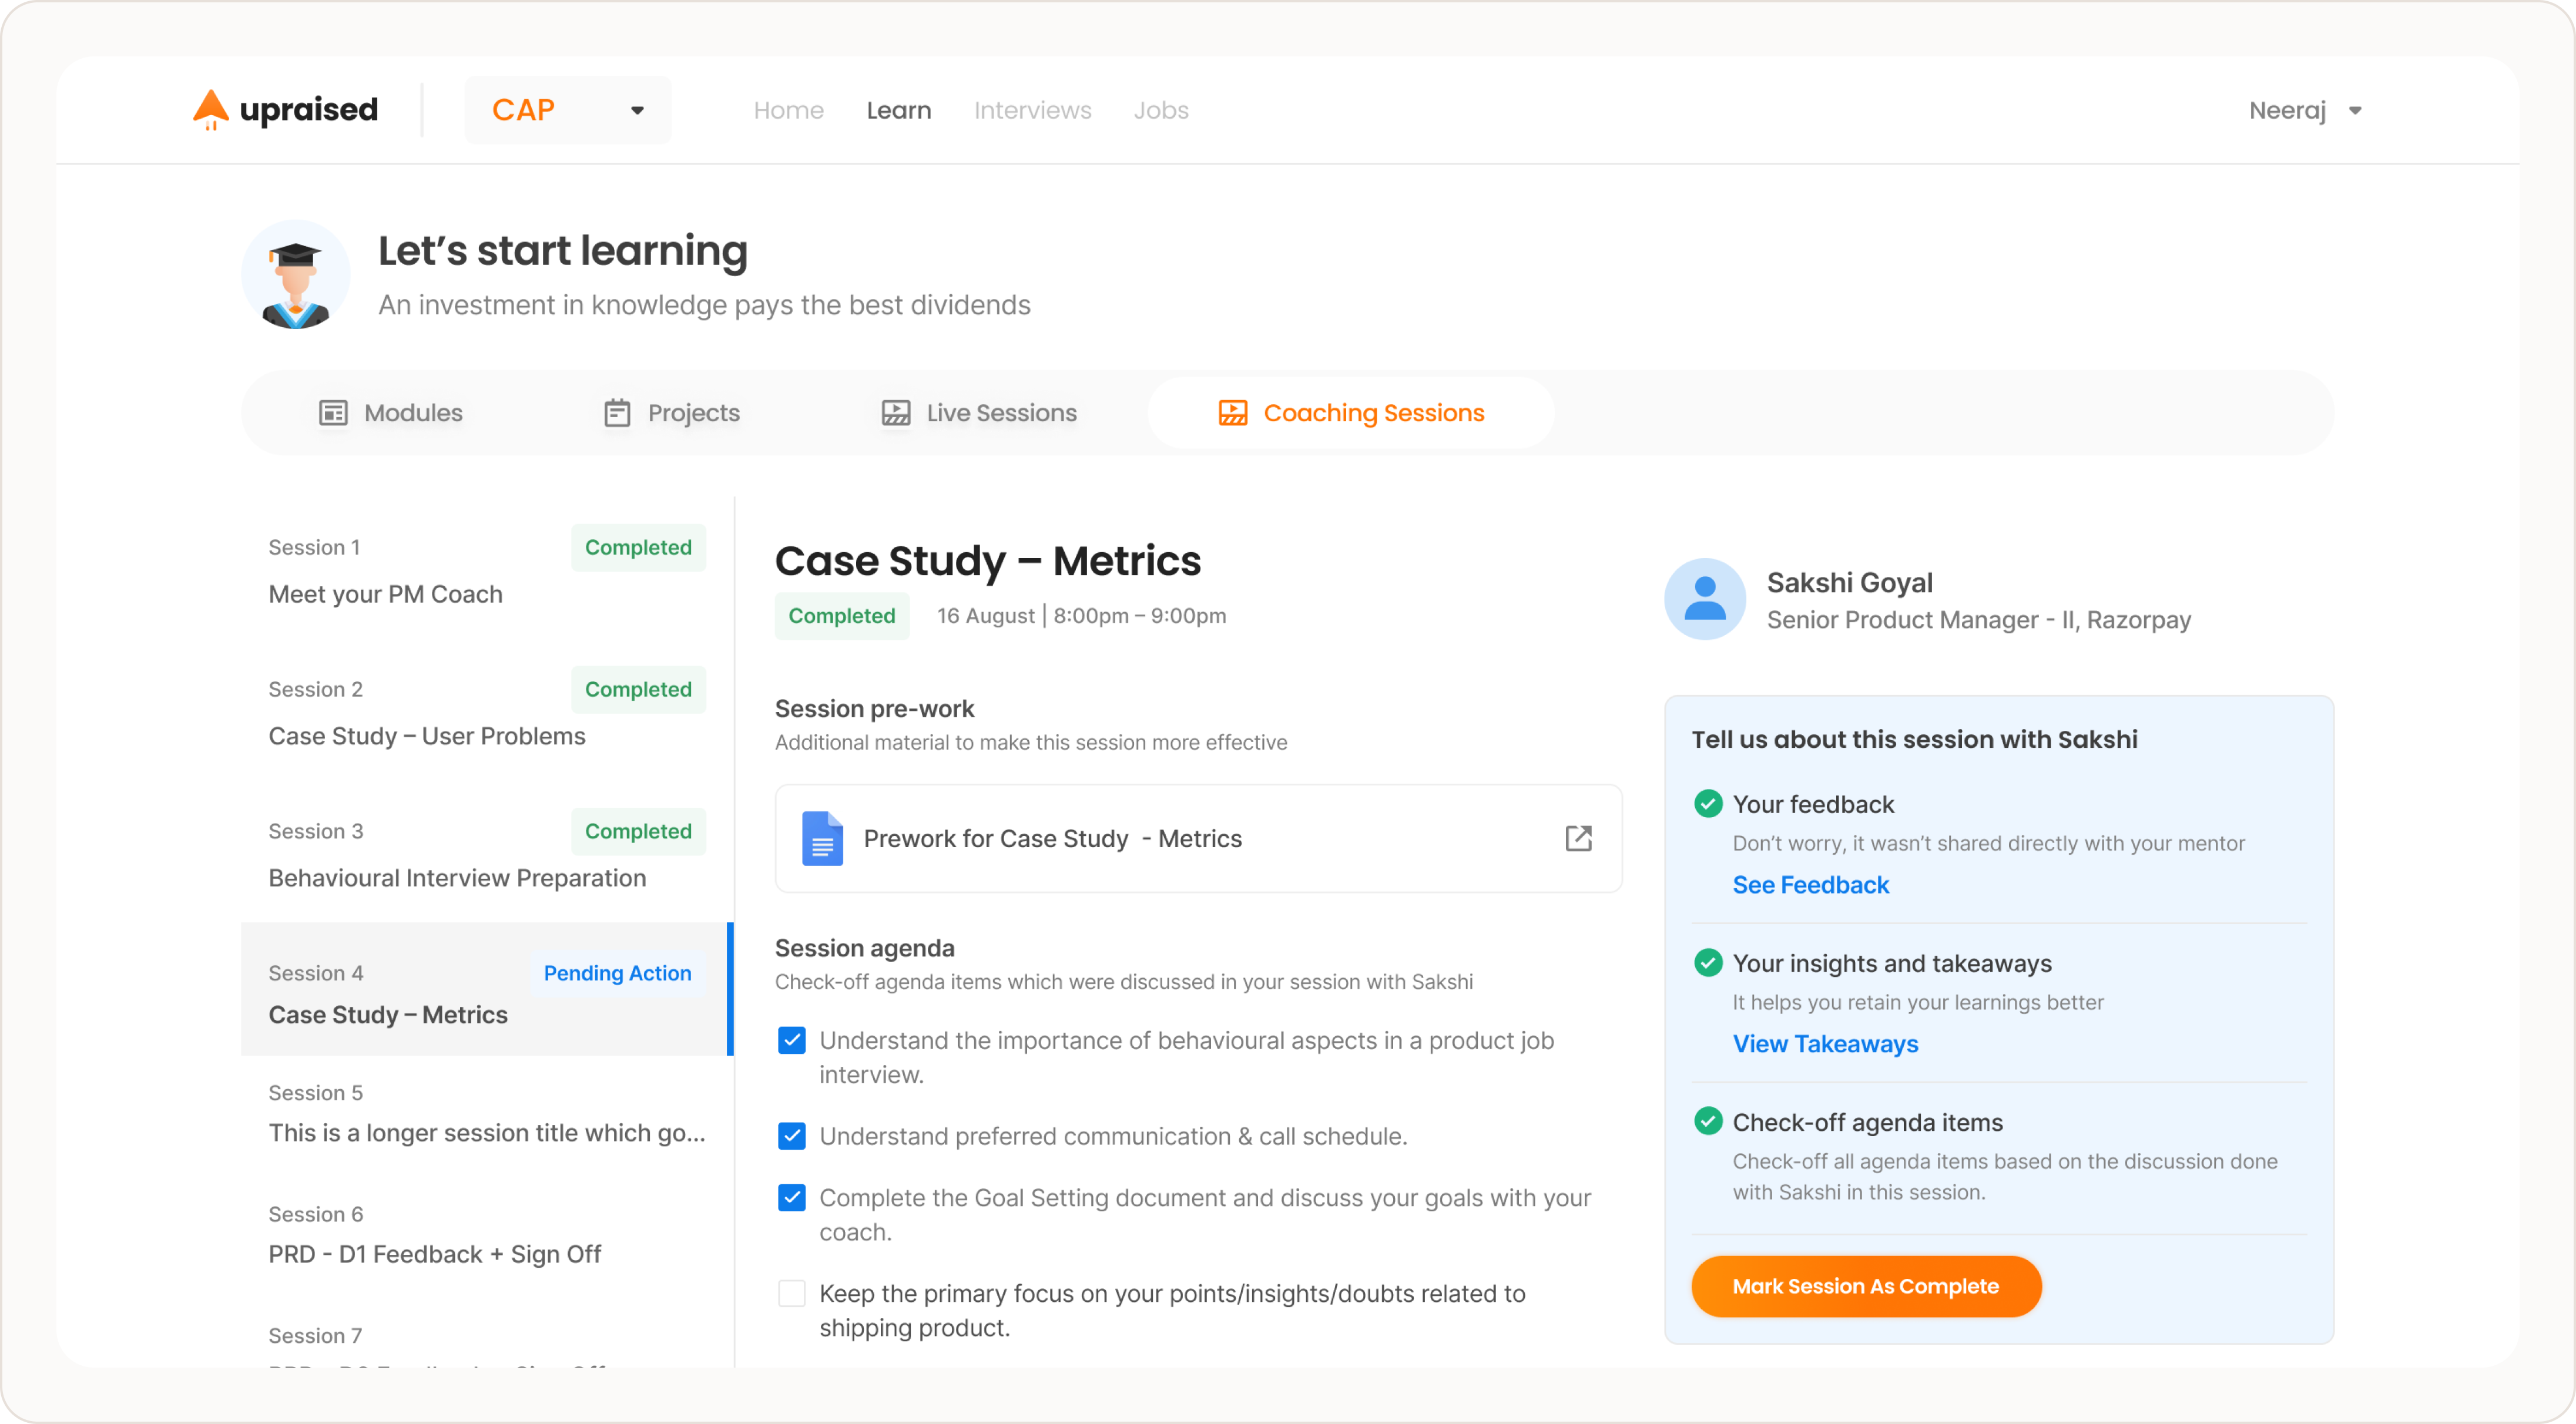Click the Completed status under Case Study heading
This screenshot has height=1424, width=2576.
(842, 616)
